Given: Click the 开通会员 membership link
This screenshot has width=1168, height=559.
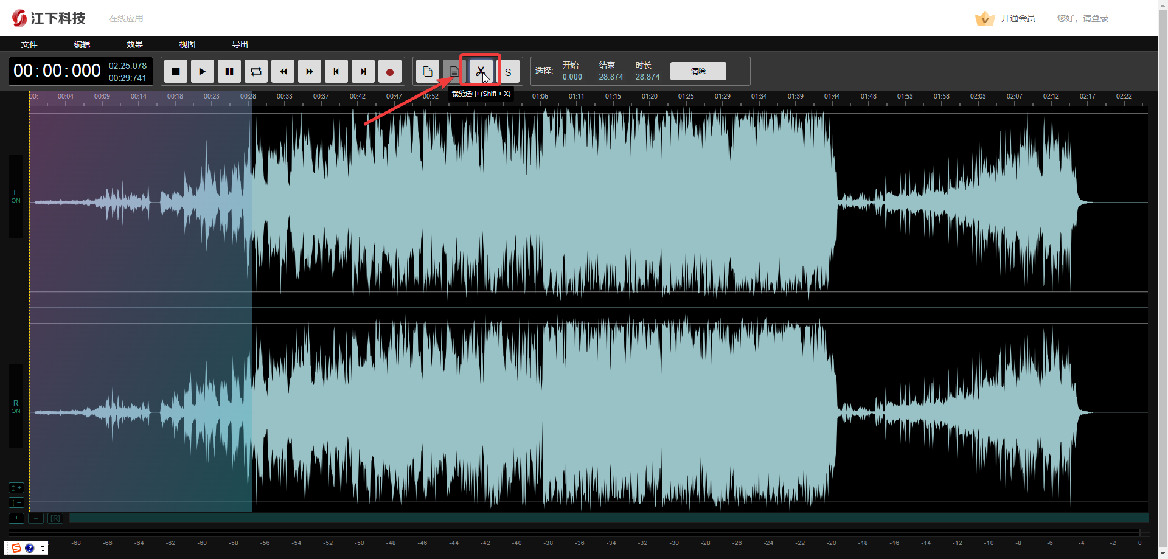Looking at the screenshot, I should [1018, 18].
